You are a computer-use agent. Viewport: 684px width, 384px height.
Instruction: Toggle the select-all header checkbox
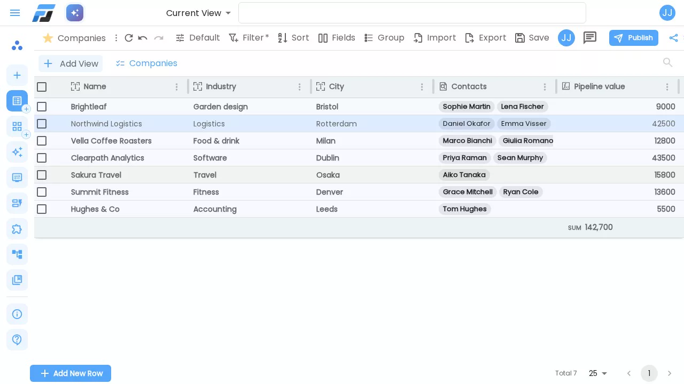[x=42, y=87]
